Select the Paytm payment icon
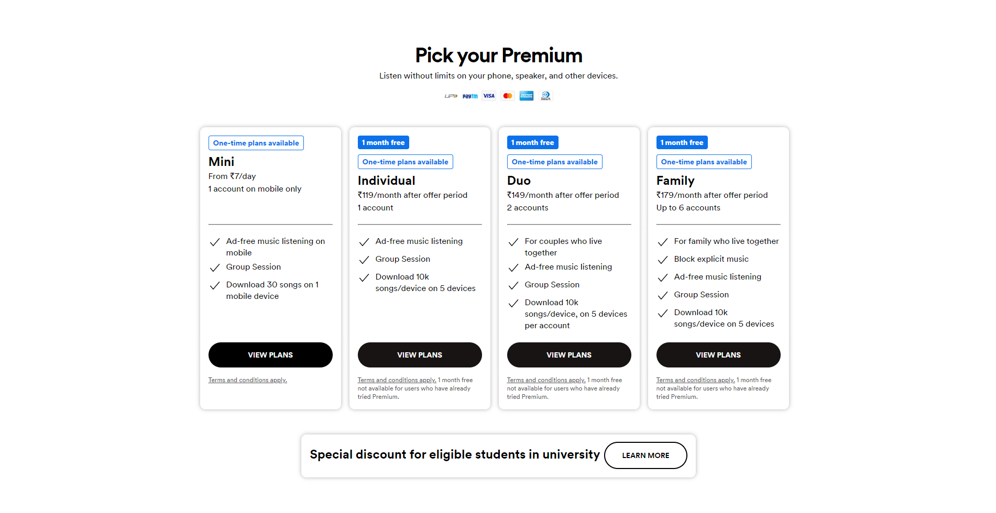The height and width of the screenshot is (513, 996). tap(470, 96)
